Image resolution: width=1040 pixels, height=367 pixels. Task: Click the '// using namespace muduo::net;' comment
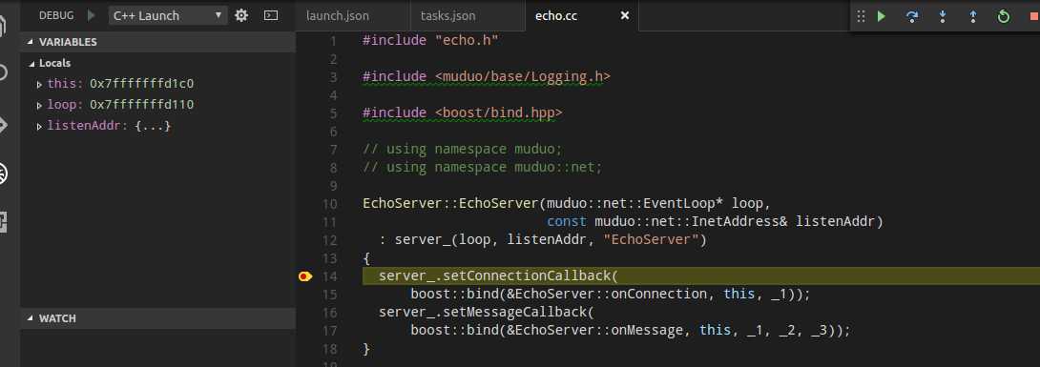[483, 167]
